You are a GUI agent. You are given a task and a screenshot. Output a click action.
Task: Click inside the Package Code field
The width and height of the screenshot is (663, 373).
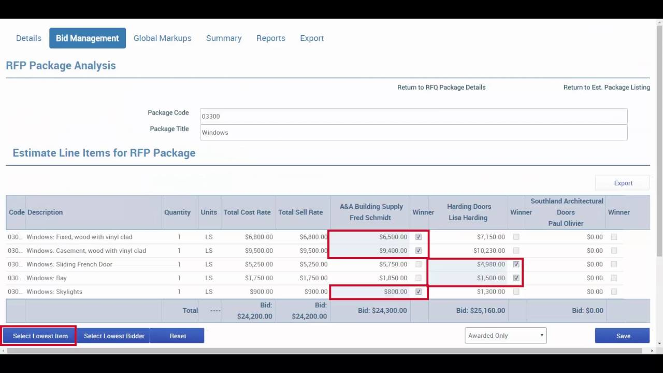413,116
